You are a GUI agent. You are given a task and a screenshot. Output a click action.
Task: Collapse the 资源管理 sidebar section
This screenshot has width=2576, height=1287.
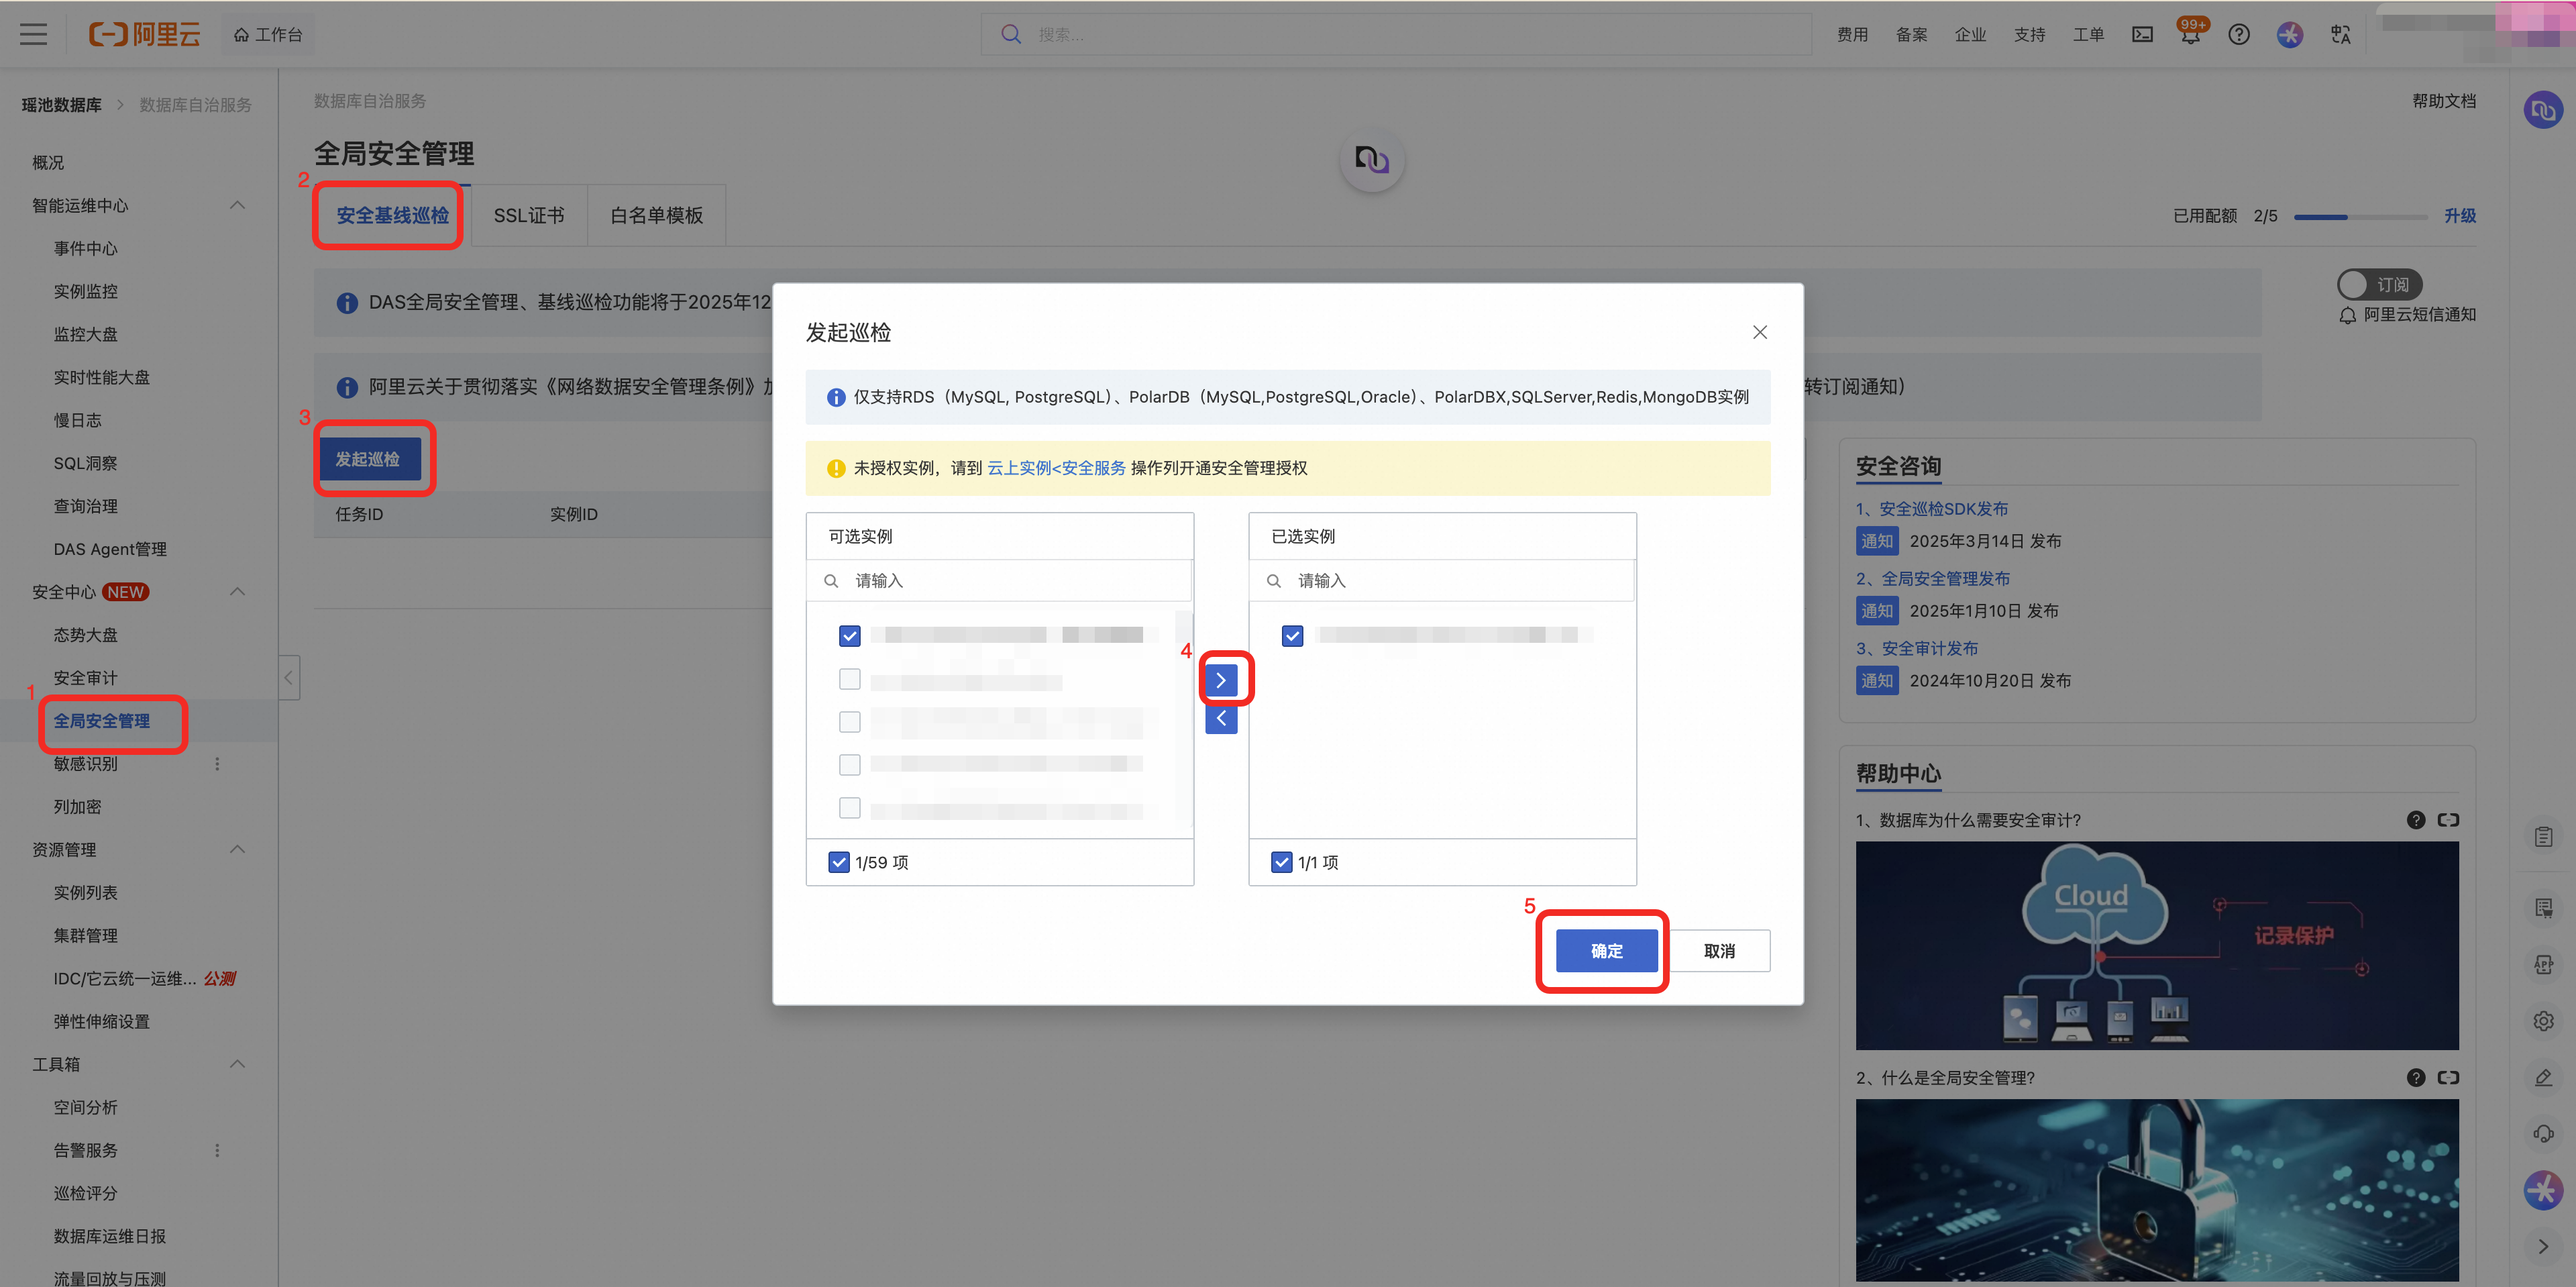pos(237,850)
